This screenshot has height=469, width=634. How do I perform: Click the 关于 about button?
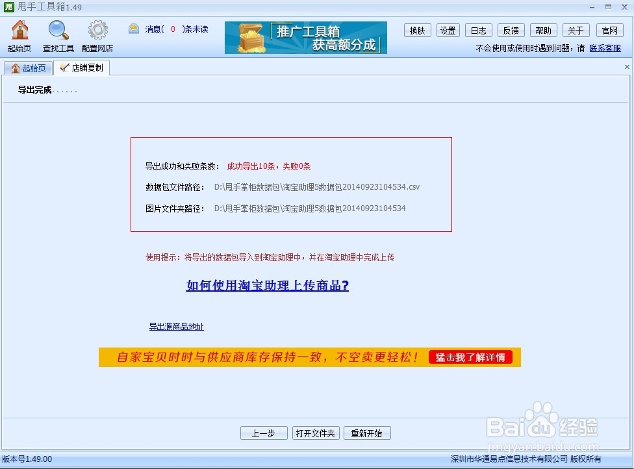coord(576,31)
